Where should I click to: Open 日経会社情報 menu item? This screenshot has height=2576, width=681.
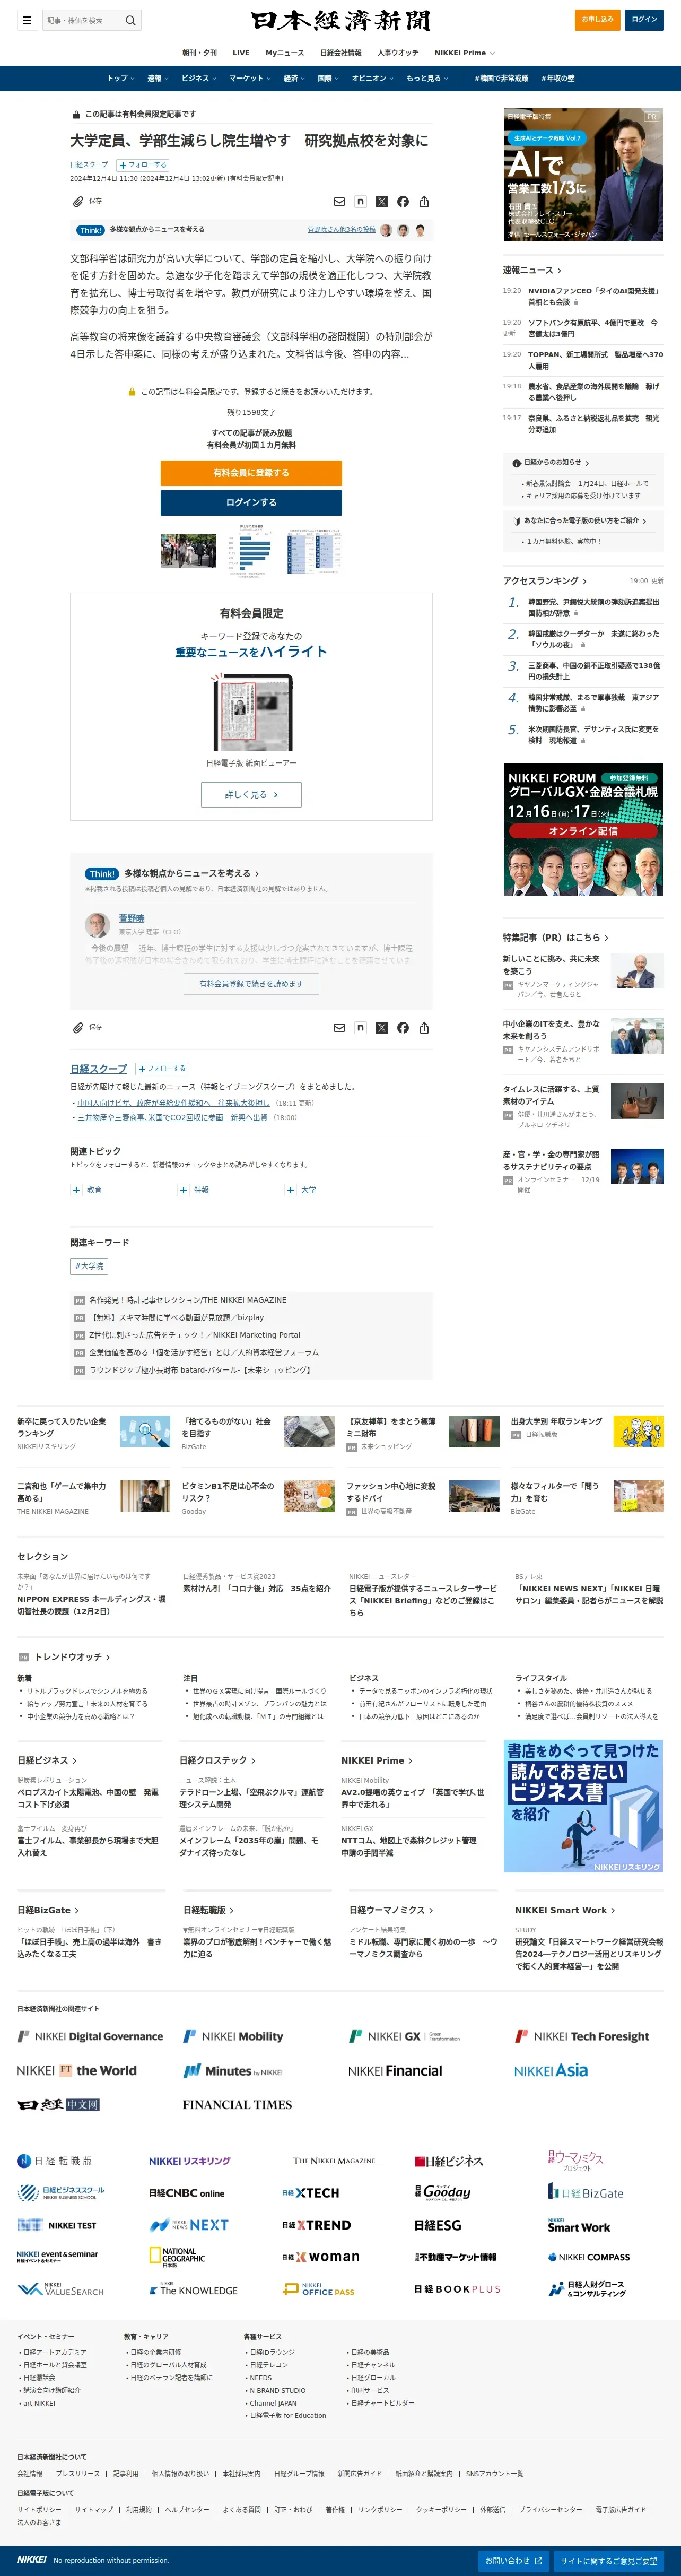click(340, 53)
